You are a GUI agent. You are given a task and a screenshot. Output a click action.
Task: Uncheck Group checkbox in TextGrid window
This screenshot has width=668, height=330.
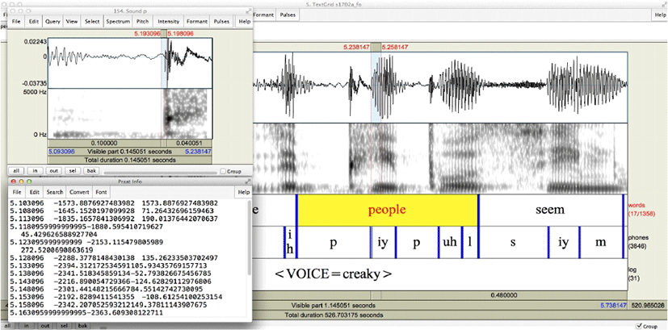click(x=639, y=326)
